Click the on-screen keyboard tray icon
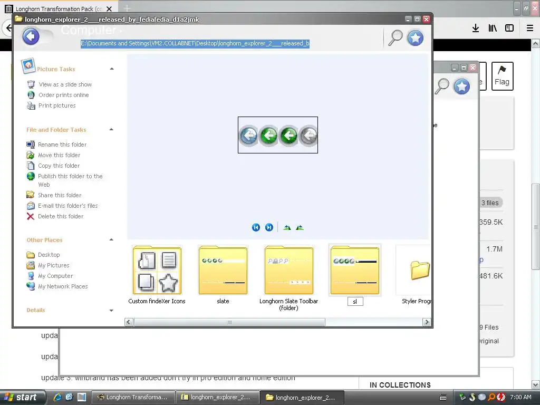 [x=443, y=398]
